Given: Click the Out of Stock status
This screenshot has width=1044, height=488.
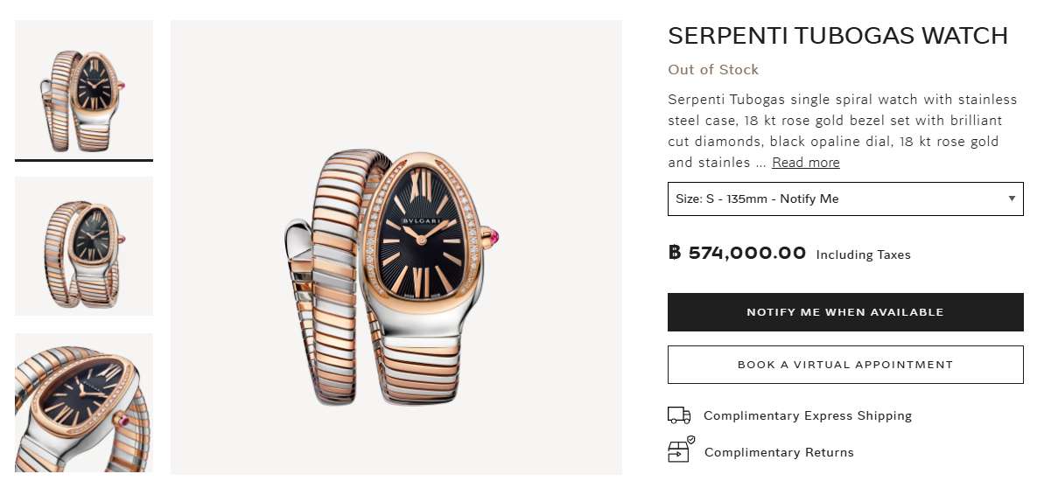Looking at the screenshot, I should coord(712,70).
